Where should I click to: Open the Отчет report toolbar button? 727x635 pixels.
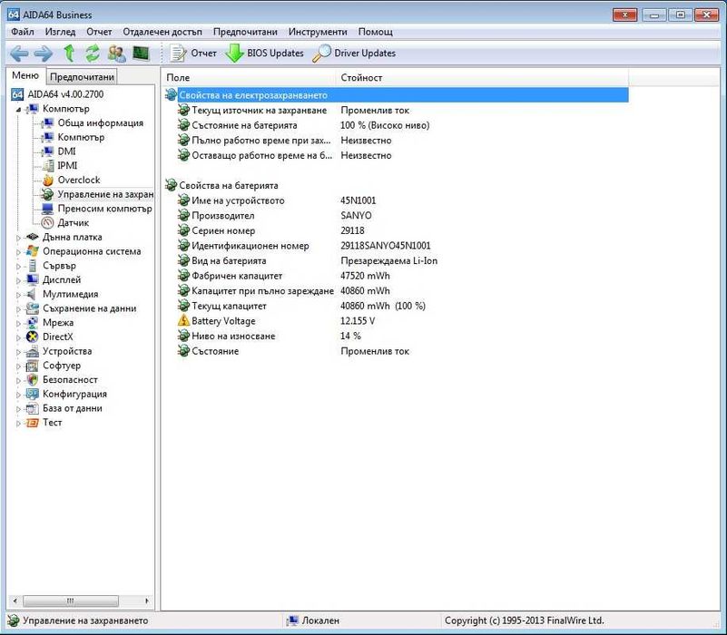tap(193, 54)
